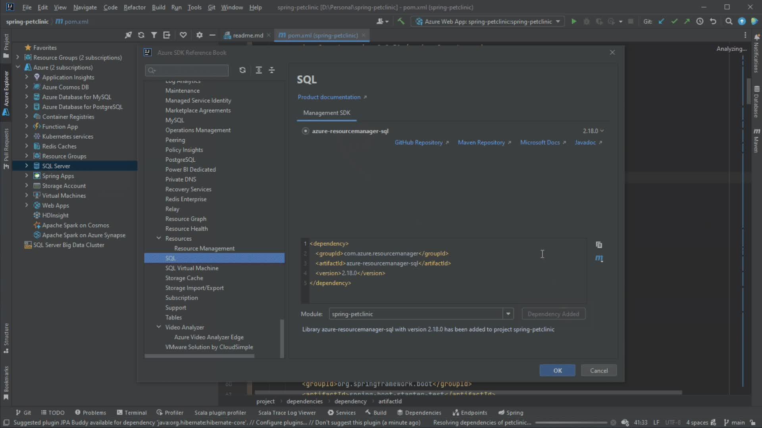Select azure-resourcemanager-sql radio button
This screenshot has height=428, width=762.
click(x=305, y=131)
